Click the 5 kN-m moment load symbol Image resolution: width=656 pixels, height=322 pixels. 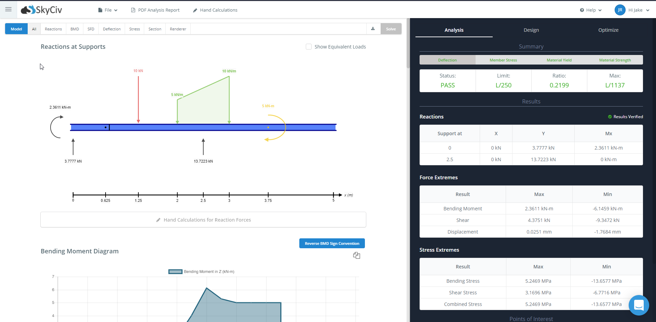click(275, 127)
